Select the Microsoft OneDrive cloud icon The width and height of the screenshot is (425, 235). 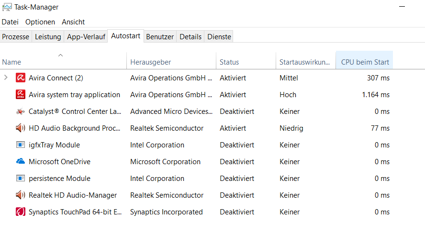(x=21, y=162)
